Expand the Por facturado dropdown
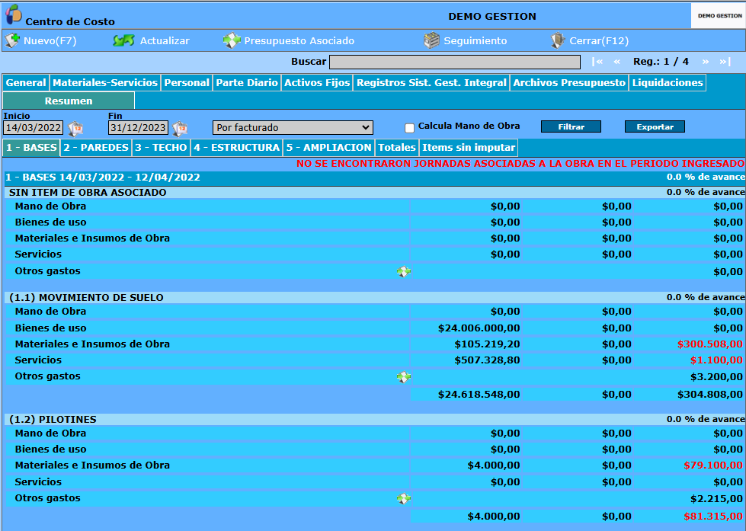 [x=293, y=127]
